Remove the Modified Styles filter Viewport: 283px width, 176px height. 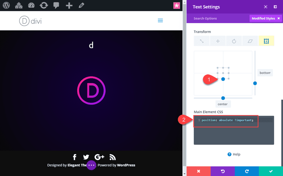coord(279,18)
